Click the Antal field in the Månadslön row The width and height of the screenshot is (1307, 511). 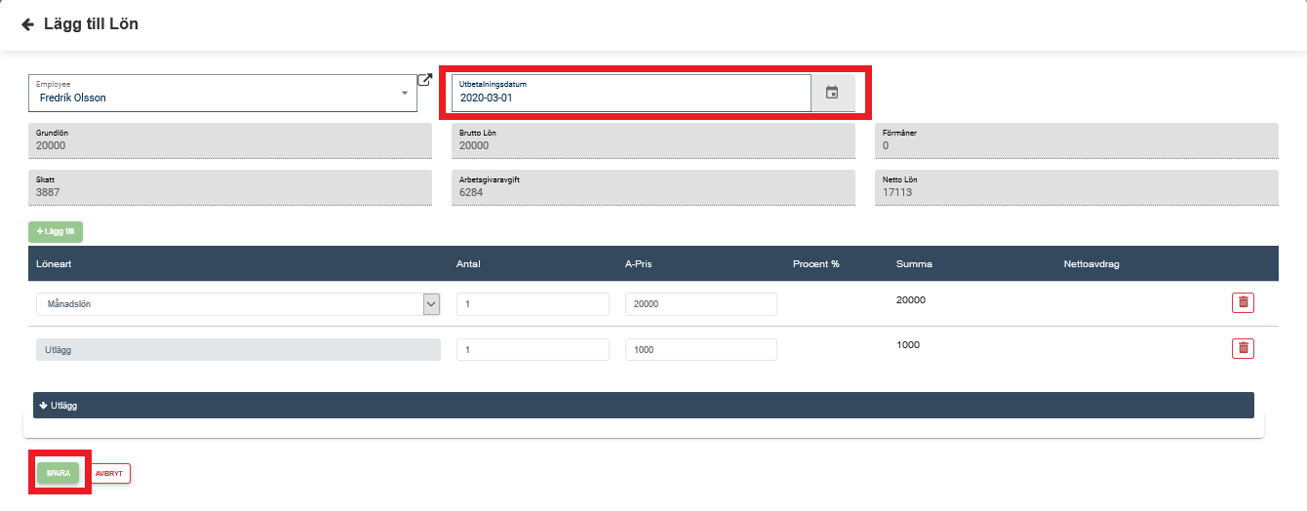tap(533, 304)
